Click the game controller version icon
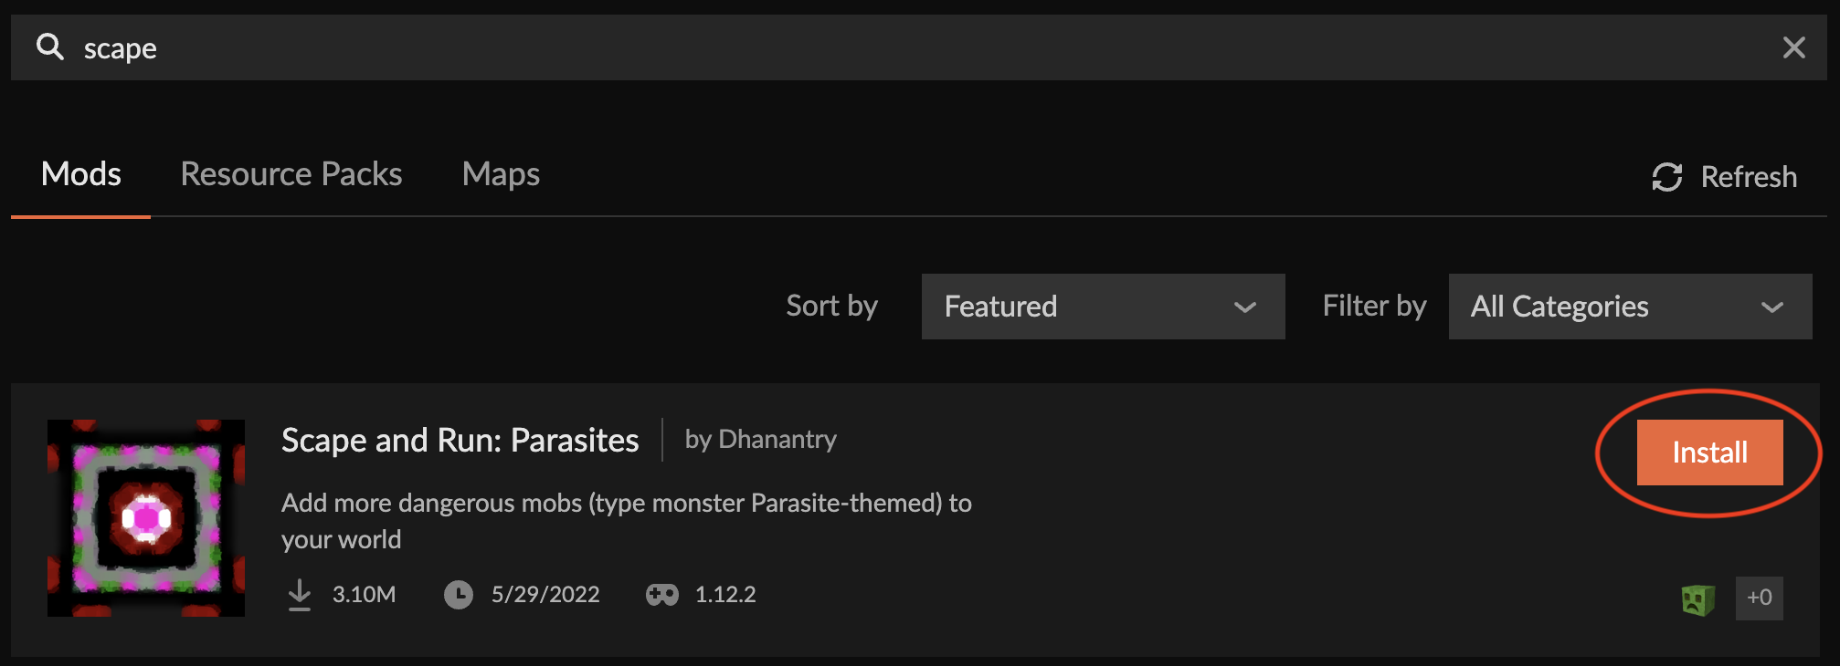Viewport: 1840px width, 666px height. click(662, 595)
